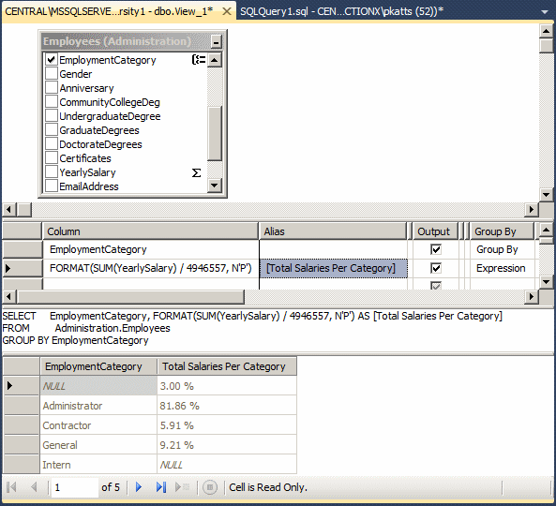The image size is (556, 506).
Task: Minimize the Employees (Administration) table box
Action: coord(216,42)
